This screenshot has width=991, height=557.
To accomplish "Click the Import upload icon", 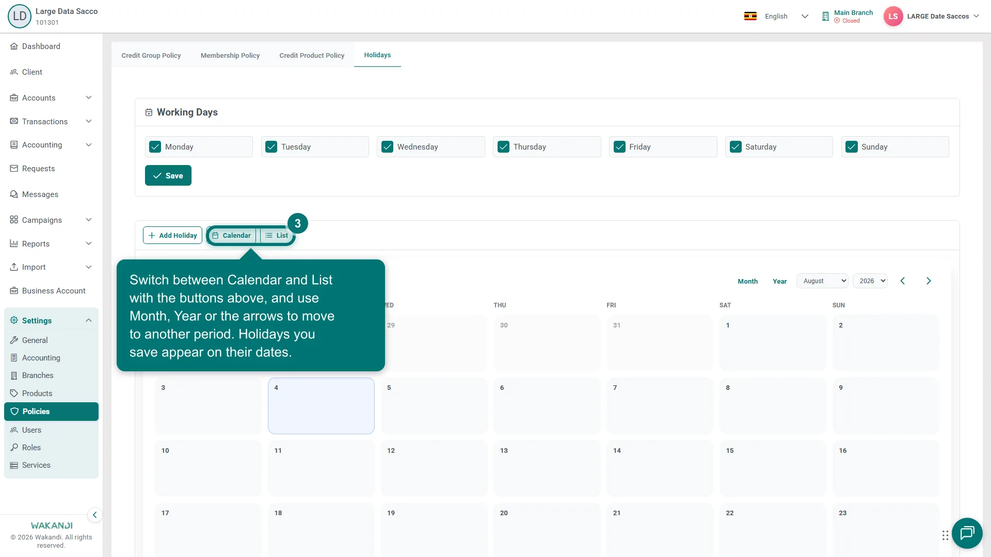I will (x=14, y=267).
